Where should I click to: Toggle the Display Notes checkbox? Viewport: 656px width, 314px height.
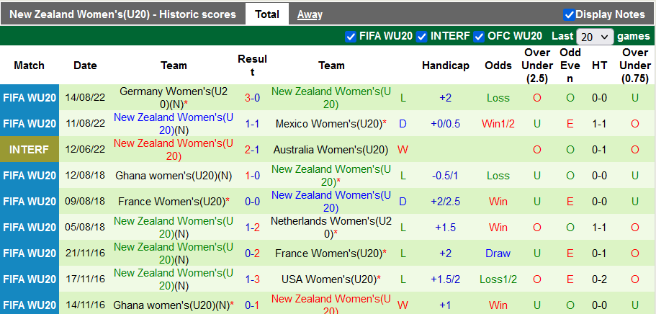(x=569, y=14)
